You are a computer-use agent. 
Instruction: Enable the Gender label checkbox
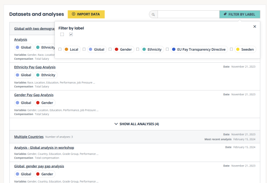point(110,49)
